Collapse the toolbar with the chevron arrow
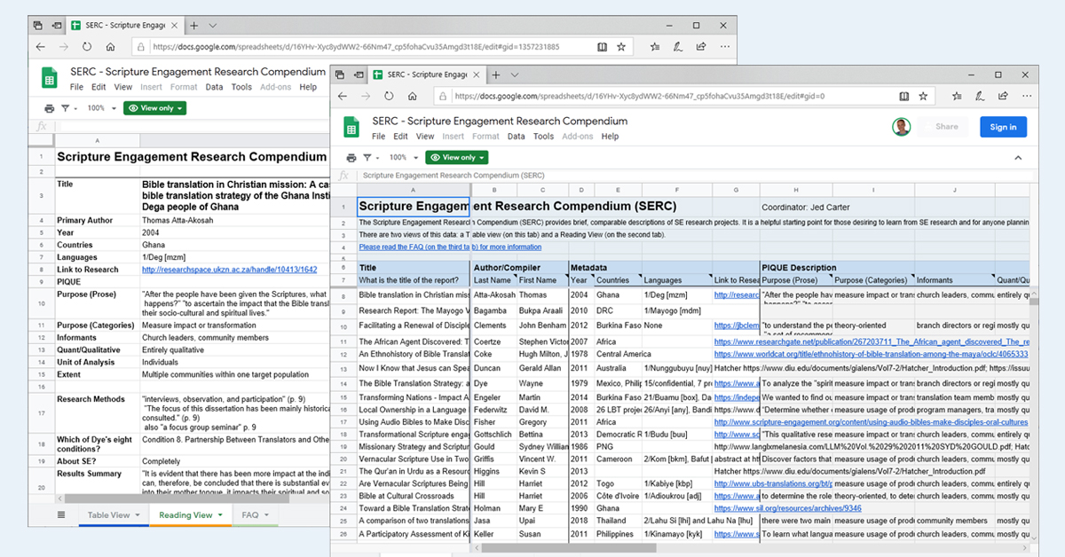This screenshot has height=557, width=1065. pyautogui.click(x=1017, y=158)
